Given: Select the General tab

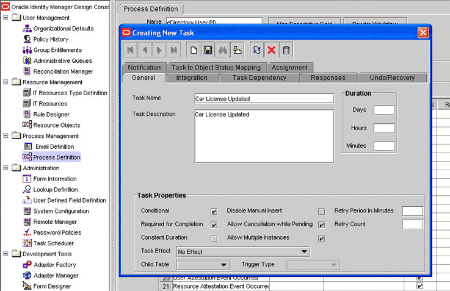Looking at the screenshot, I should click(x=143, y=77).
